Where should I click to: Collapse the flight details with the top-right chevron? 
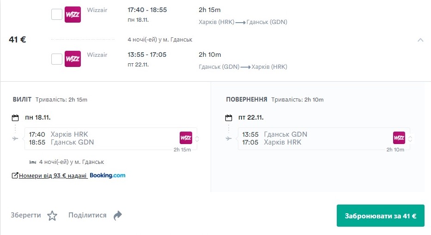[x=420, y=40]
